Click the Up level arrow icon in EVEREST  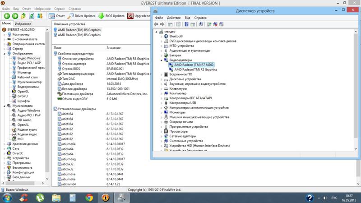click(23, 16)
